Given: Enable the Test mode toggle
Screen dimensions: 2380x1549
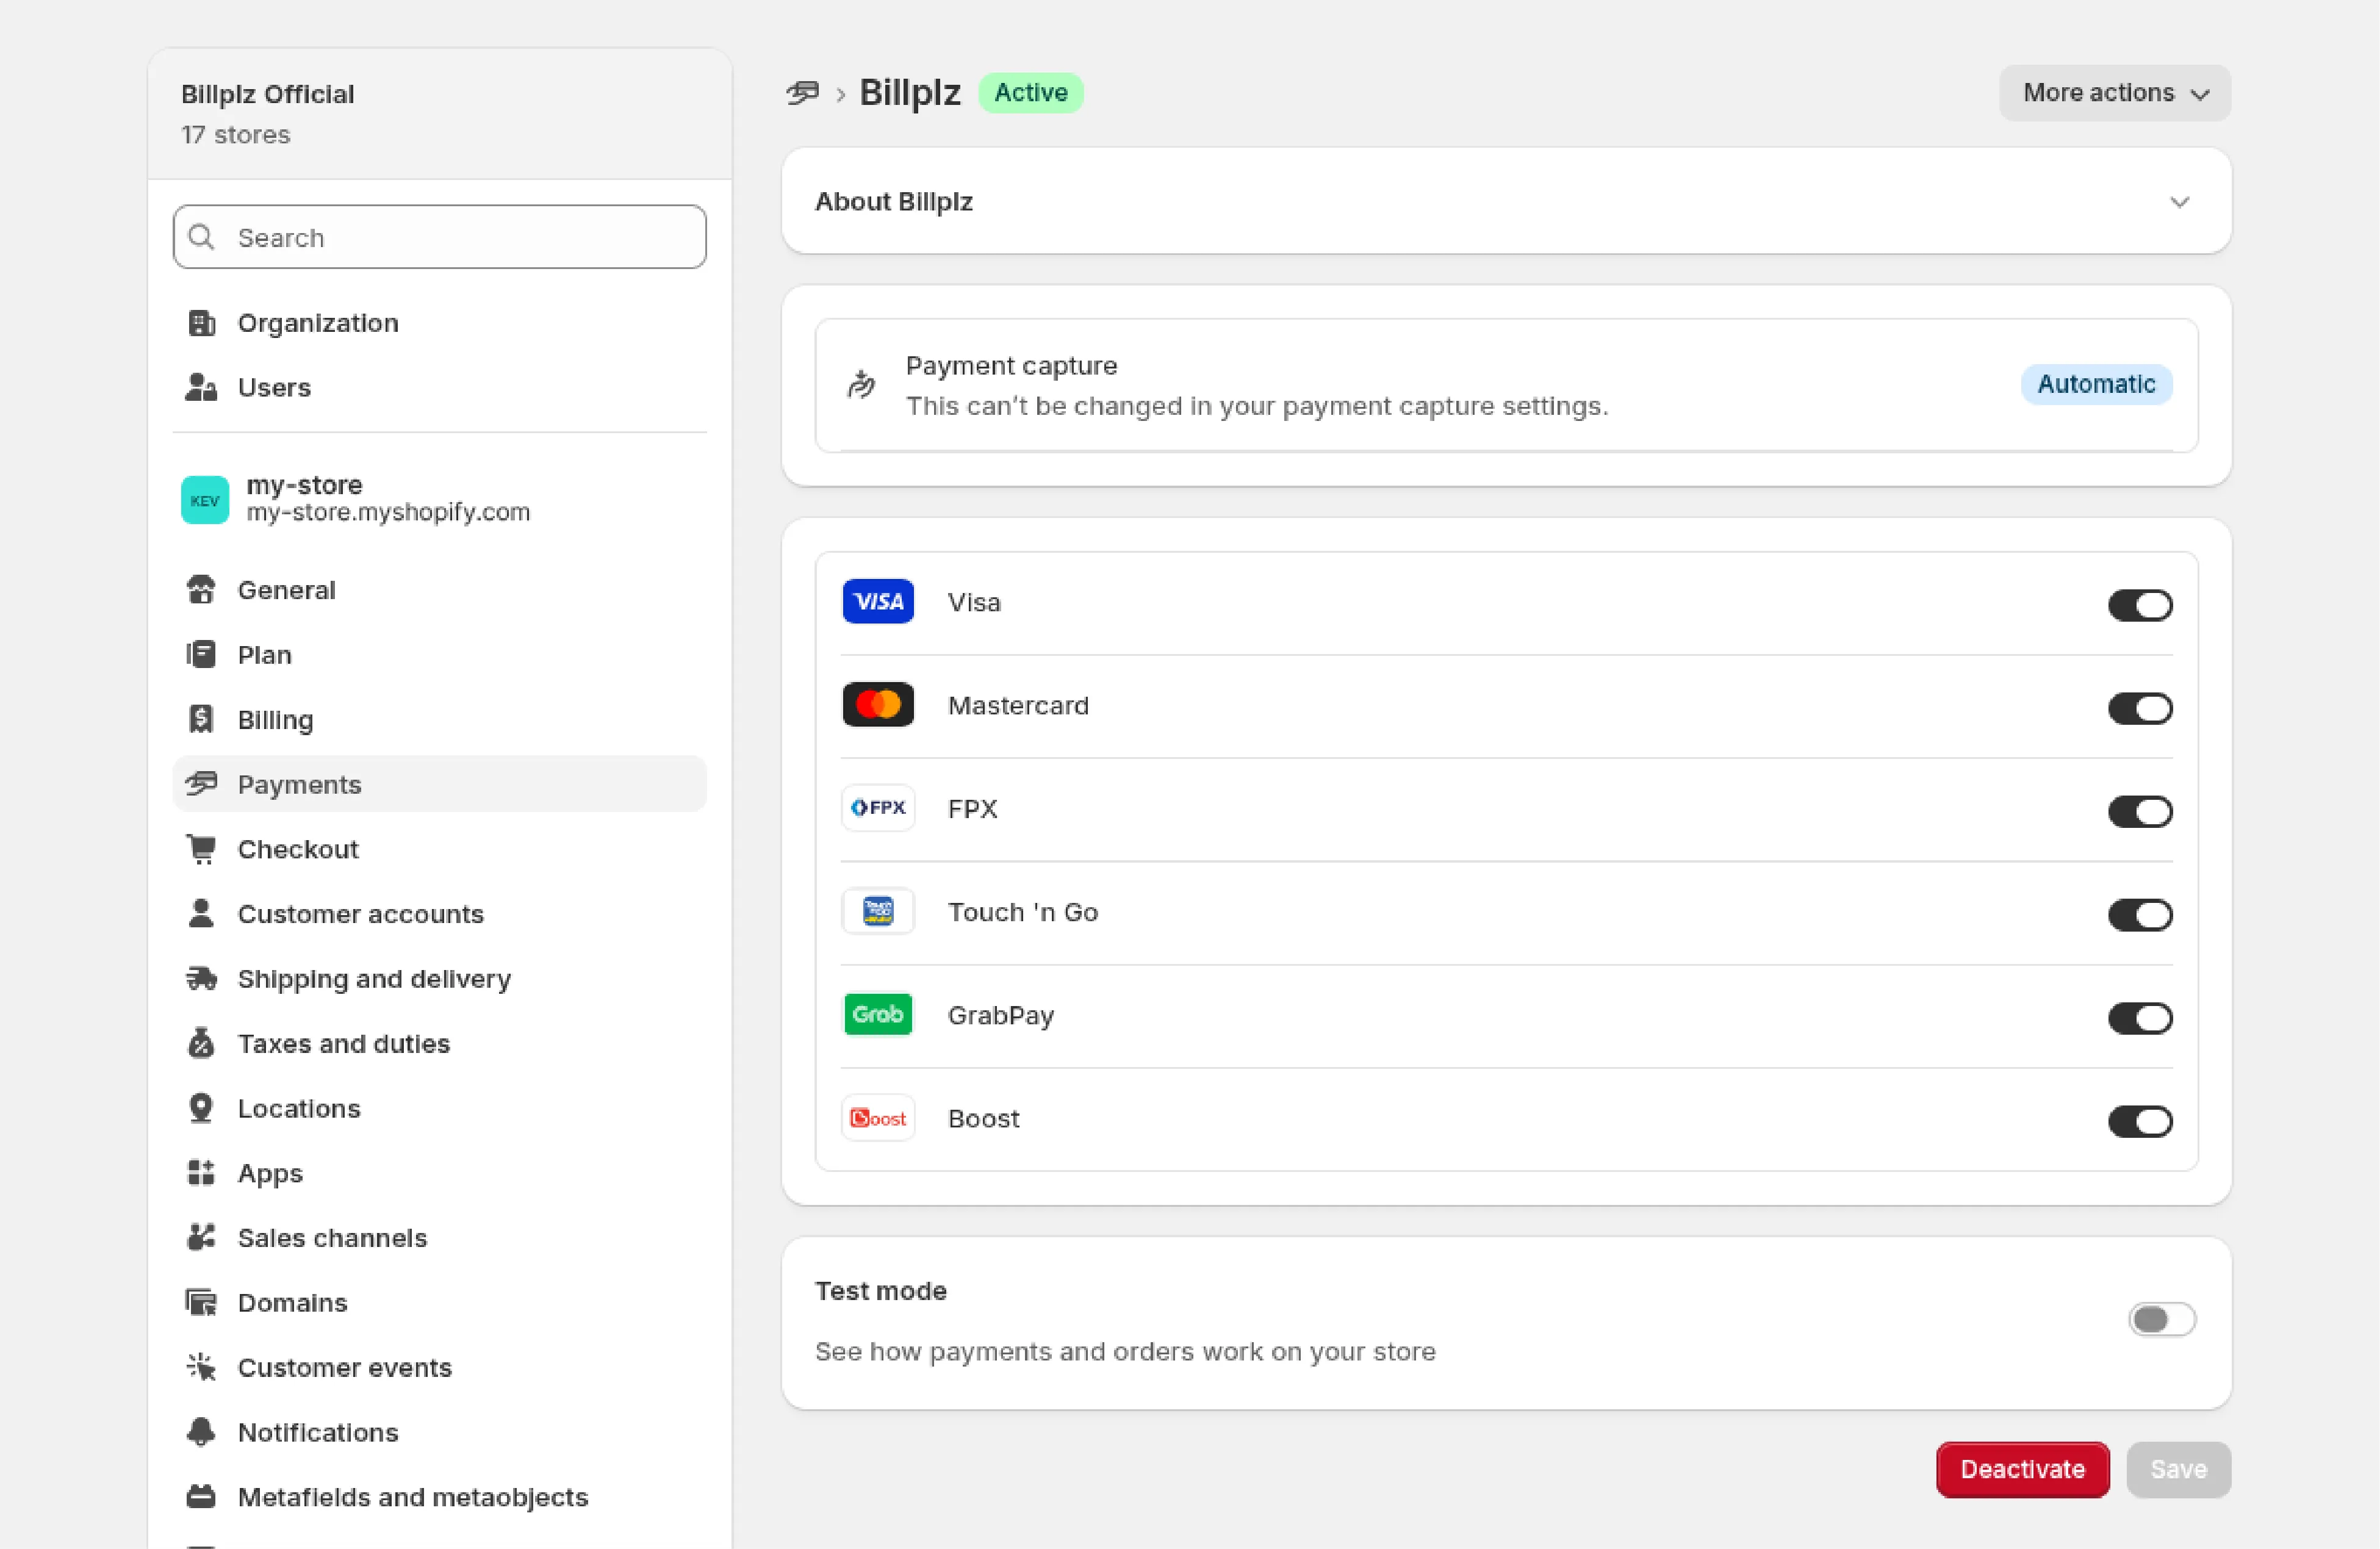Looking at the screenshot, I should (x=2162, y=1319).
